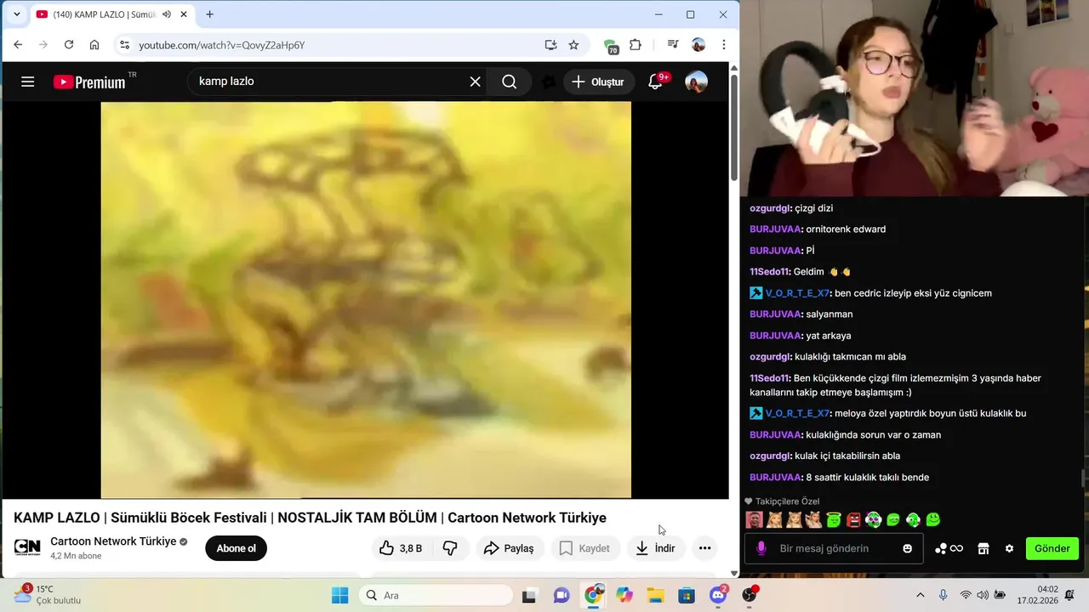This screenshot has width=1089, height=612.
Task: Open chat settings gear
Action: 1009,549
